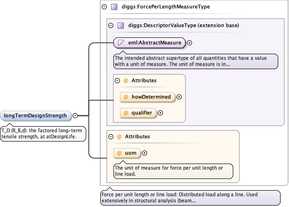This screenshot has height=207, width=289.
Task: Select the longTermDesignStrength element node
Action: [x=36, y=115]
